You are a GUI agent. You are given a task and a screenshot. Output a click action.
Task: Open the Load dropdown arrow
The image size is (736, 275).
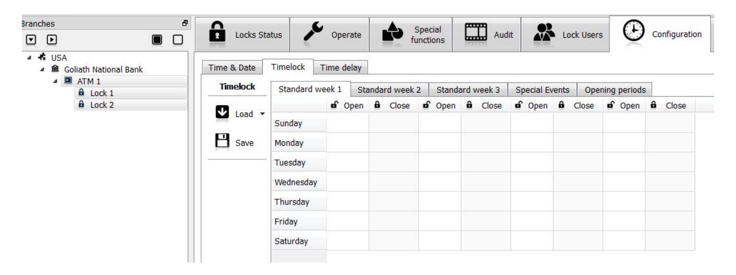click(x=262, y=113)
